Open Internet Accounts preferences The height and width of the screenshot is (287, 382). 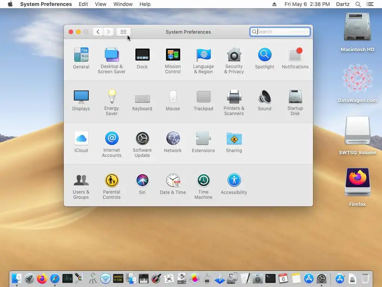[x=112, y=145]
